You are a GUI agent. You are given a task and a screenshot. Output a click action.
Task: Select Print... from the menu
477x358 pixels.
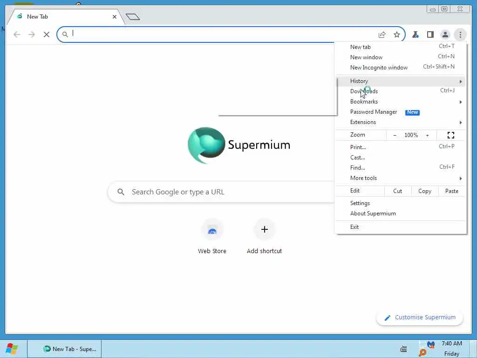point(400,147)
